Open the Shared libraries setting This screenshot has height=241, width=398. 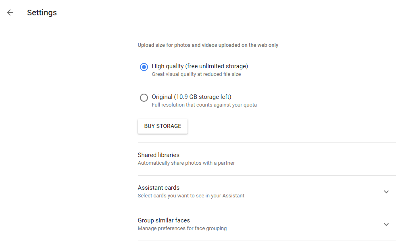click(158, 155)
